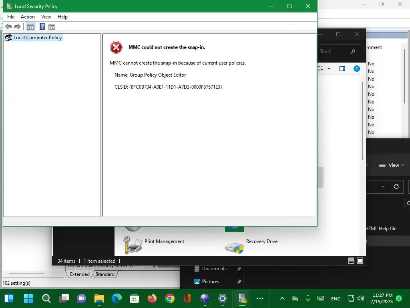Open Microsoft Office from the taskbar
Screen dimensions: 410x308
187,298
